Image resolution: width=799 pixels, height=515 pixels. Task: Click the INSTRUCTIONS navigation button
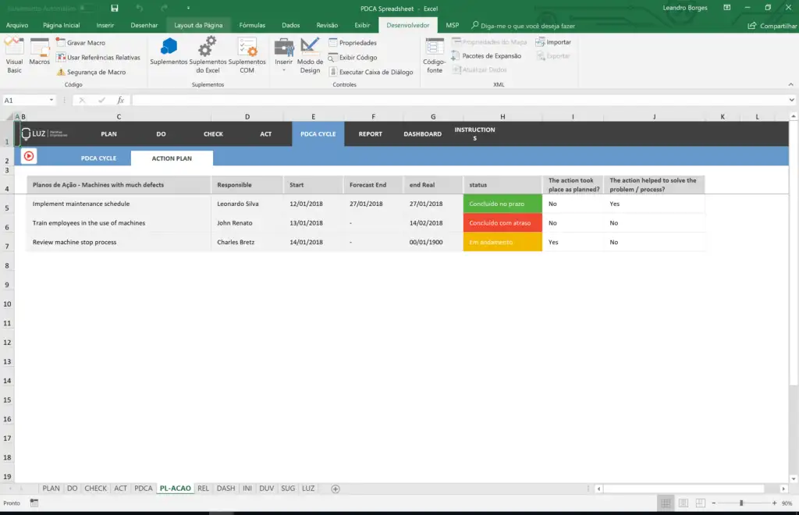(x=475, y=134)
